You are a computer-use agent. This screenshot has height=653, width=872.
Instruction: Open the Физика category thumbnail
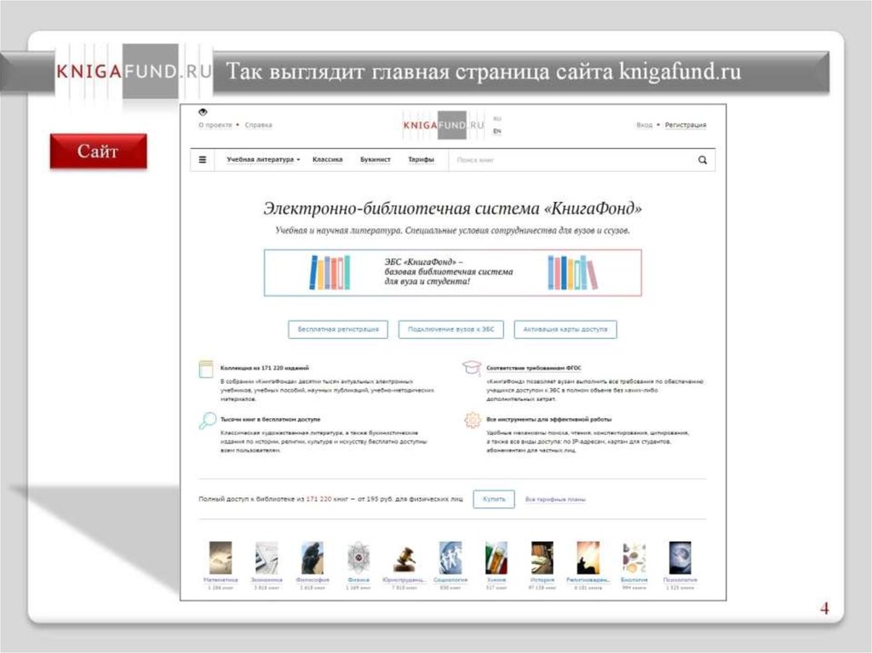click(x=359, y=558)
